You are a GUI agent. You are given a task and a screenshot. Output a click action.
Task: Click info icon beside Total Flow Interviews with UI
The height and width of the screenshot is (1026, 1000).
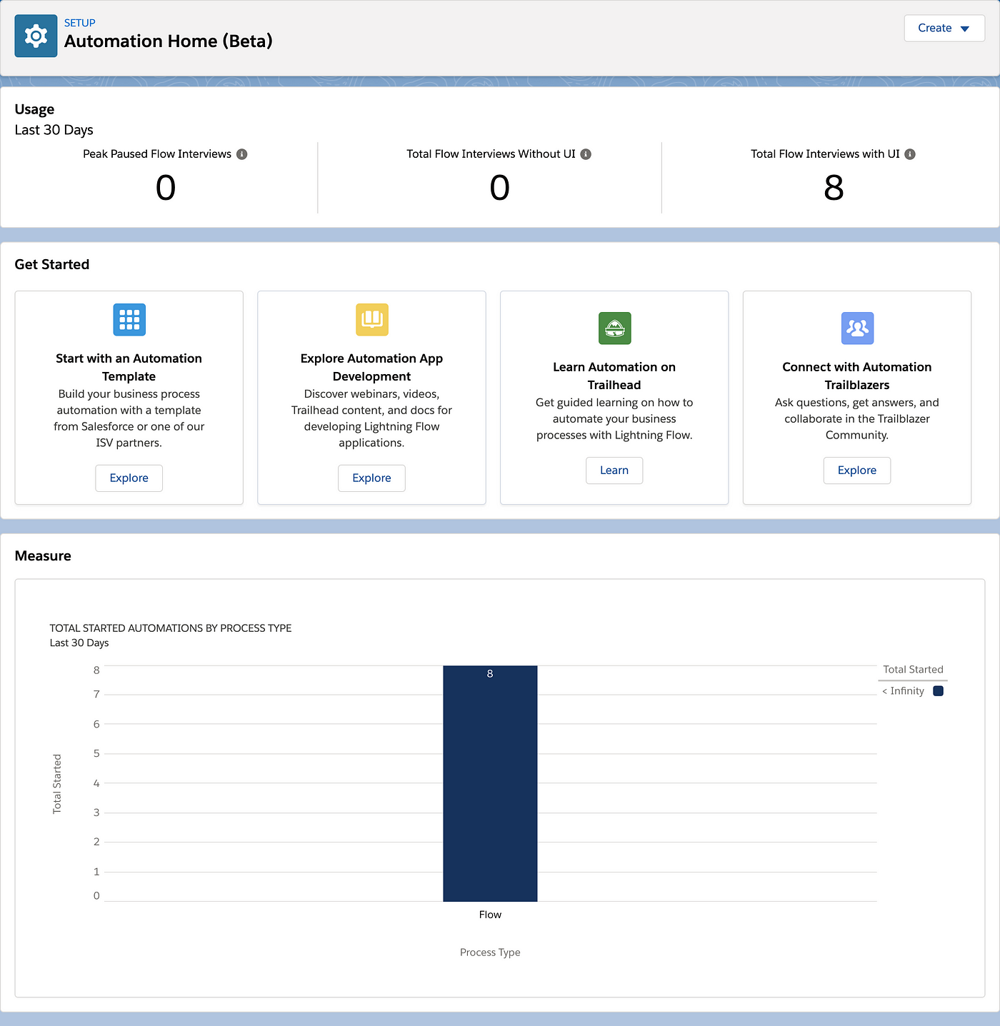point(910,154)
